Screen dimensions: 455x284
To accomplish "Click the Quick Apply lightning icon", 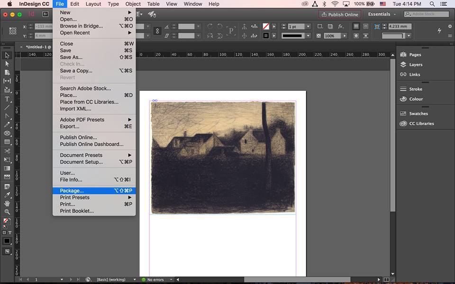I will point(439,30).
